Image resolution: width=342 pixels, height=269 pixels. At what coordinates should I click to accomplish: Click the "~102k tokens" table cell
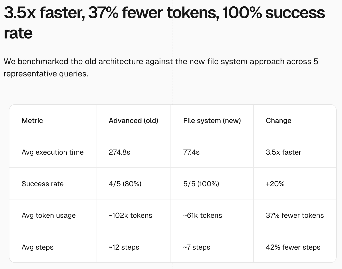pyautogui.click(x=130, y=215)
